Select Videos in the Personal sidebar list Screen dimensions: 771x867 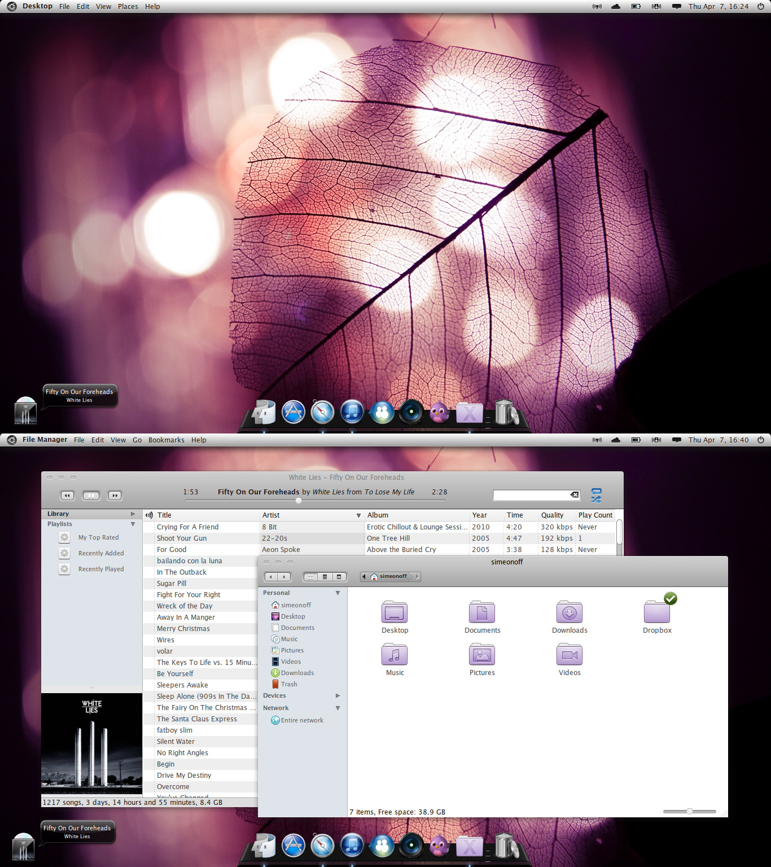pyautogui.click(x=286, y=662)
